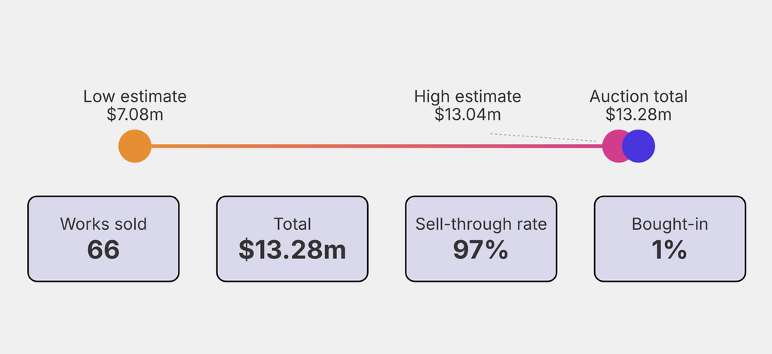Click the "Sell-through rate" card heading
The height and width of the screenshot is (354, 772).
pyautogui.click(x=481, y=224)
